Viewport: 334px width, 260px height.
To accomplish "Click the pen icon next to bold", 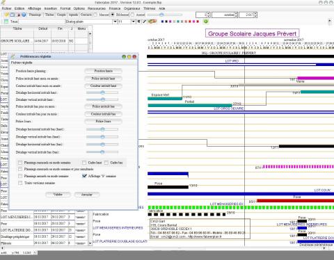I will click(144, 22).
